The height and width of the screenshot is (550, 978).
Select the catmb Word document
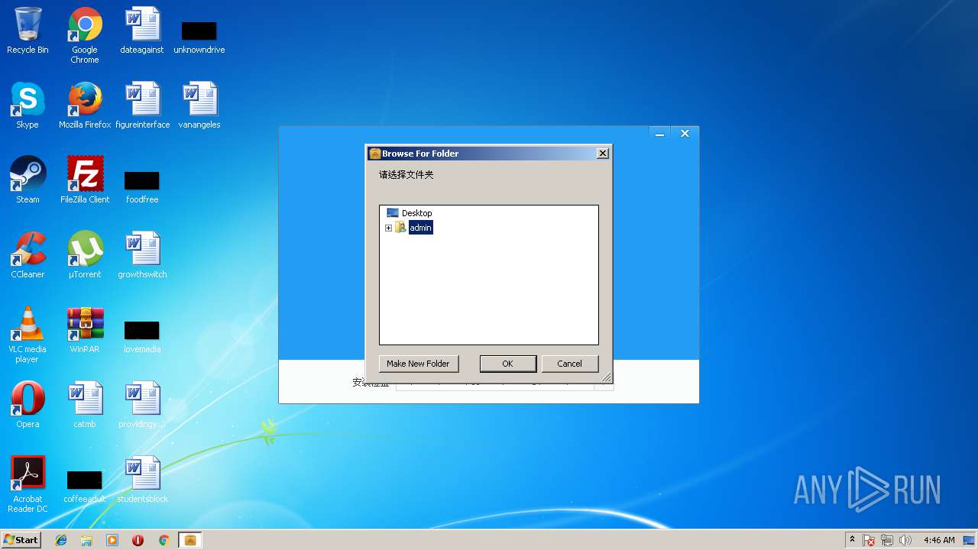pos(85,405)
